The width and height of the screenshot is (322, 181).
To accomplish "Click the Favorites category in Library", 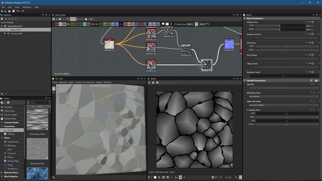I will click(x=8, y=107).
